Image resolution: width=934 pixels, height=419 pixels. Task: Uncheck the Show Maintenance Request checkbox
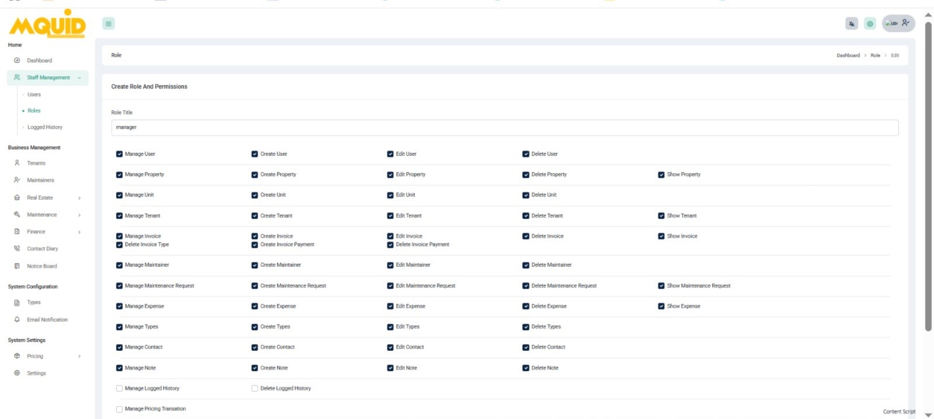click(x=661, y=286)
